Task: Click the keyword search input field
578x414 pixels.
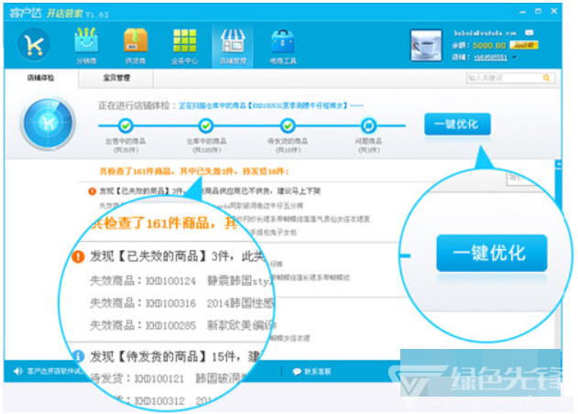Action: tap(506, 79)
